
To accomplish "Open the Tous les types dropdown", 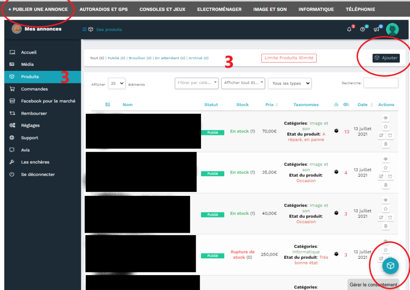I will [x=290, y=83].
